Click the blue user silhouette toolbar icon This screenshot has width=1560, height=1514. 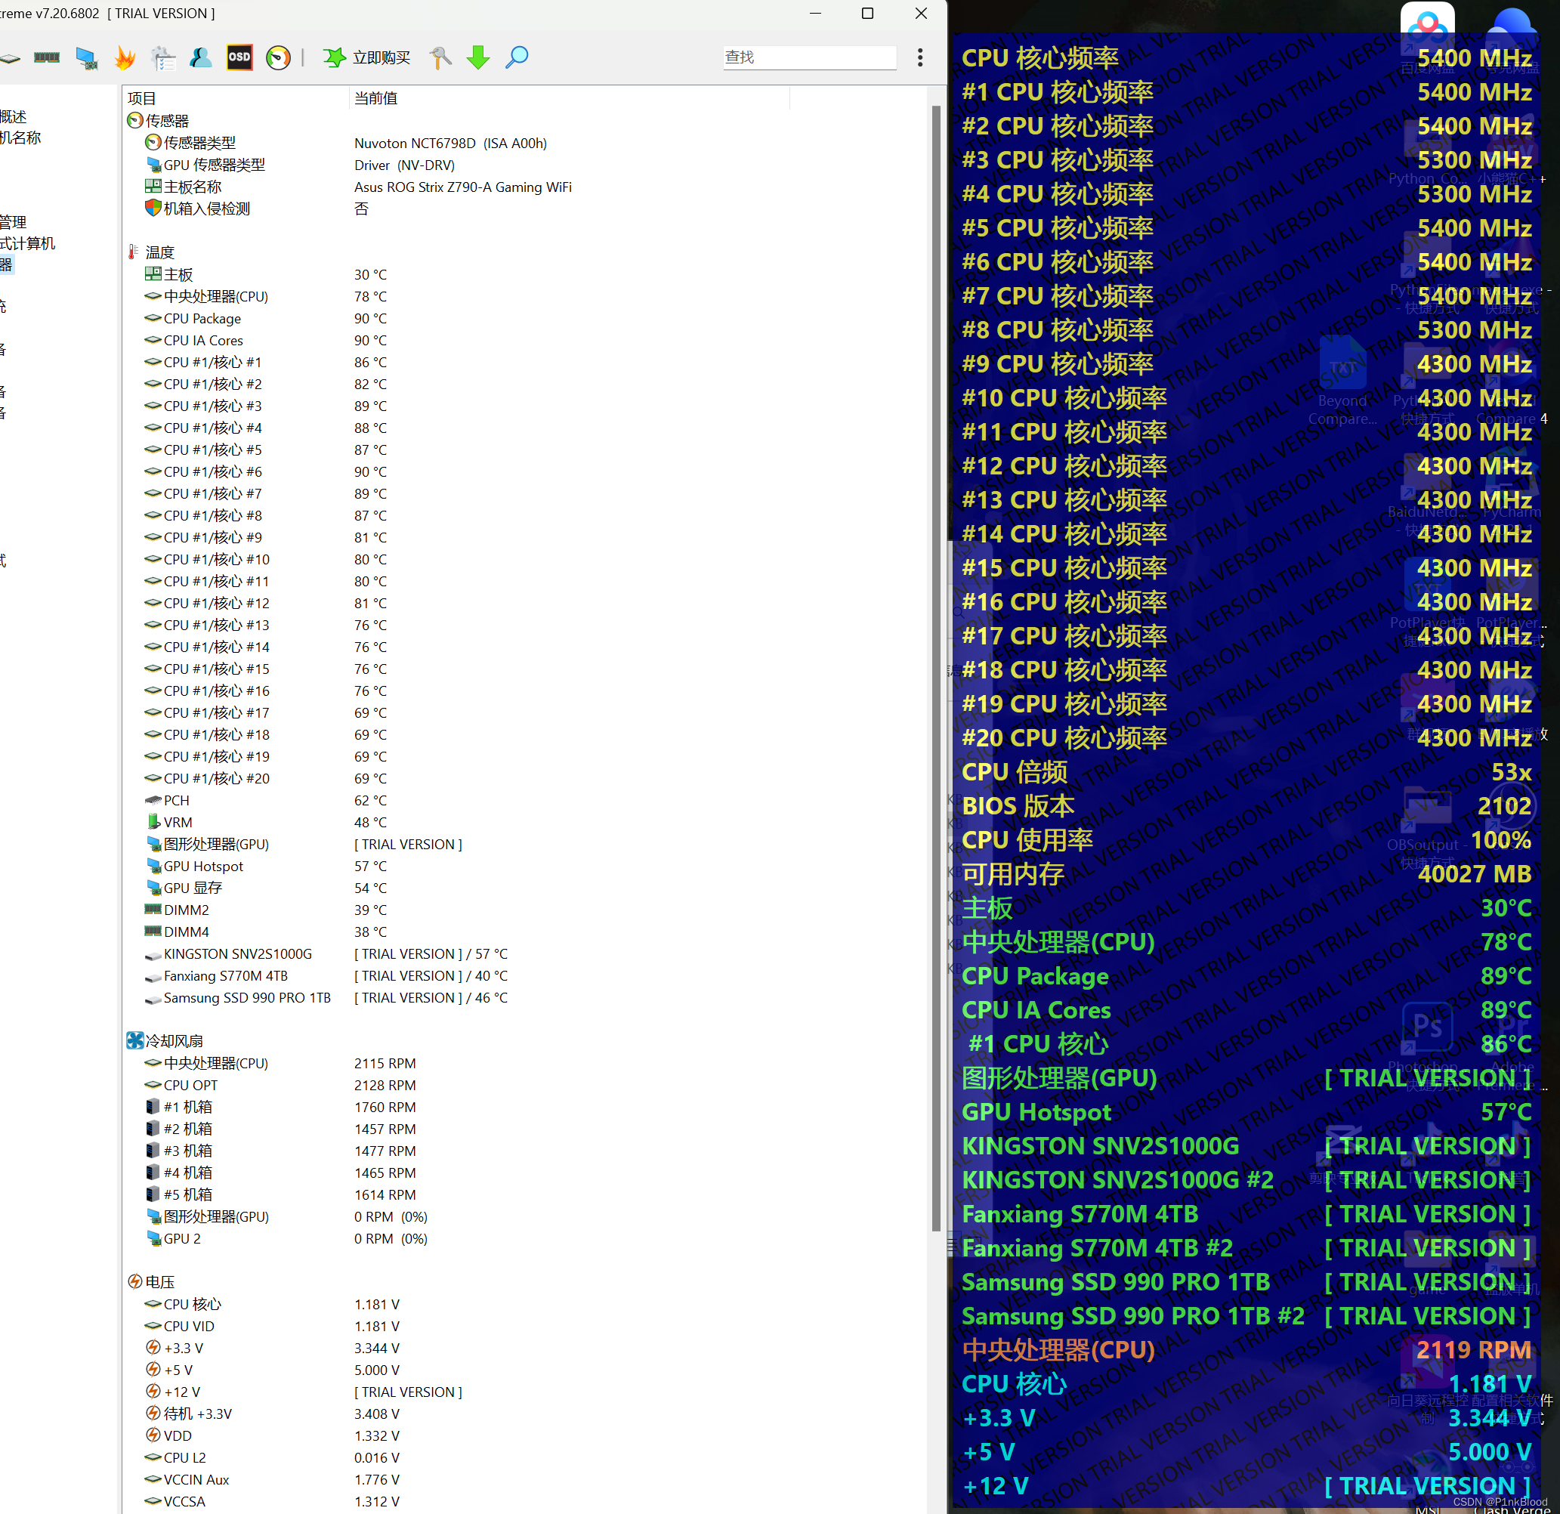(201, 57)
